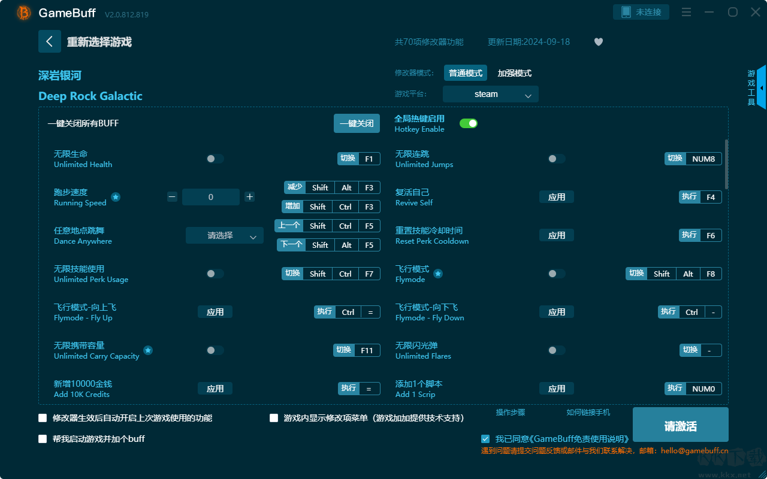Open the steam game platform dropdown
Screen dimensions: 767x479
[x=491, y=94]
